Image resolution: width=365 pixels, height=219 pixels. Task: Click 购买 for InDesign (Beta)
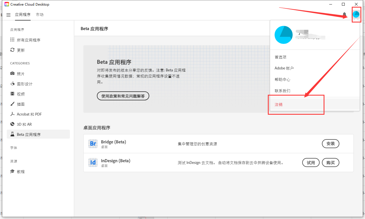pyautogui.click(x=331, y=162)
